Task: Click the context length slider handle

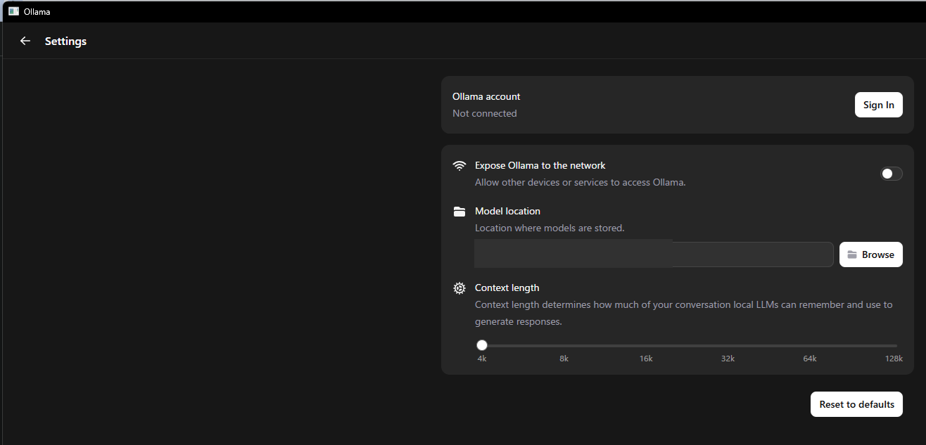Action: pyautogui.click(x=482, y=345)
